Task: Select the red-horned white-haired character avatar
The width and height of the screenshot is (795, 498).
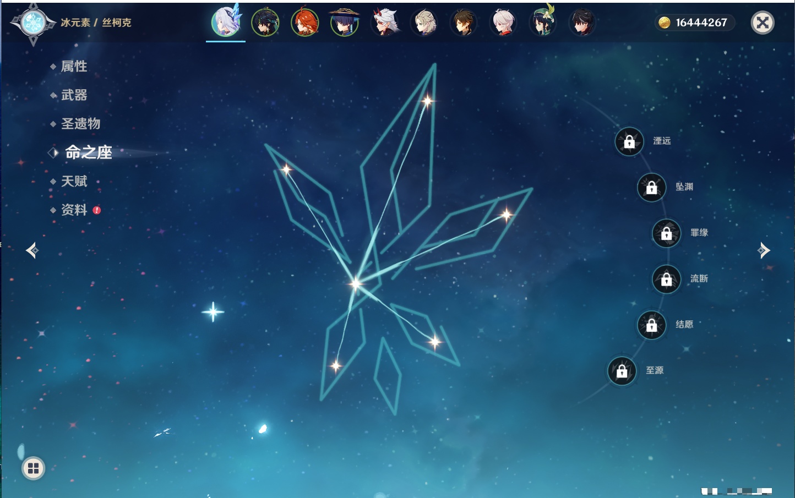Action: click(x=384, y=23)
